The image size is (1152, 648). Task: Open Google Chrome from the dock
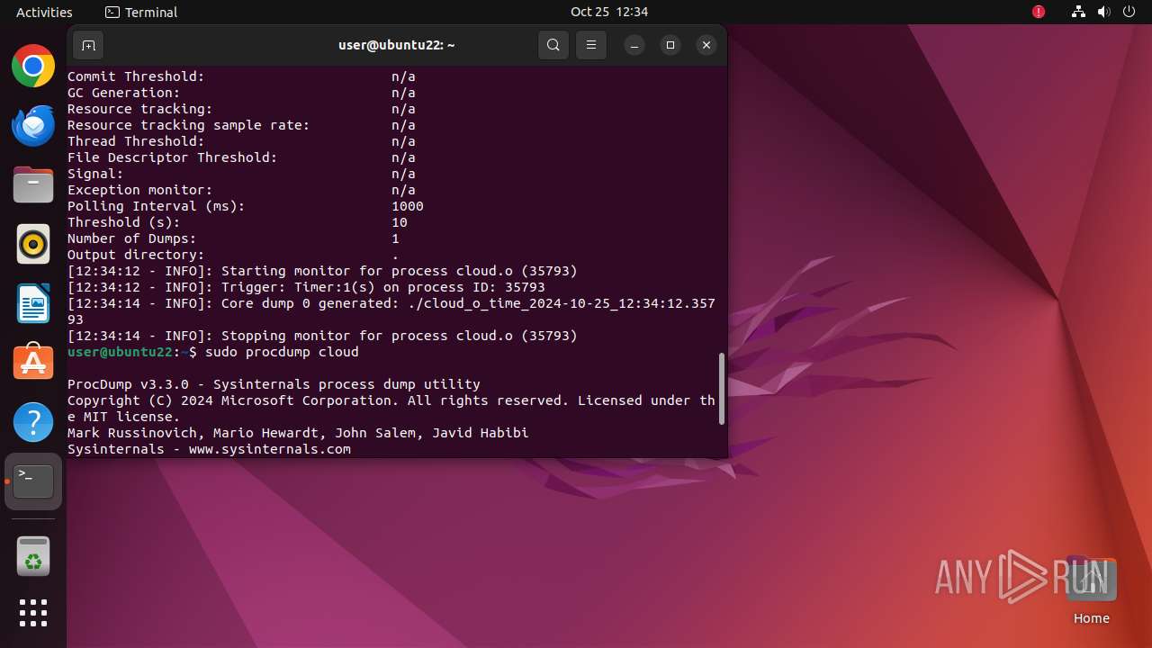coord(33,67)
